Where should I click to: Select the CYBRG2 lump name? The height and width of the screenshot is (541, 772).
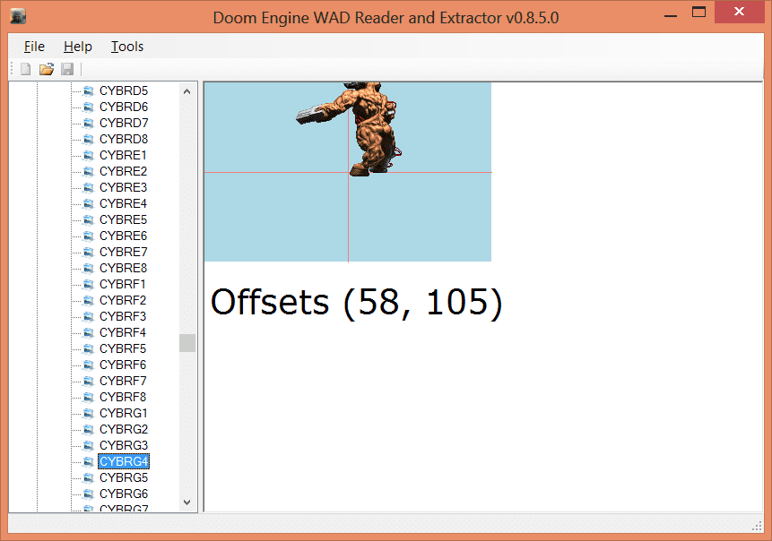click(x=124, y=429)
